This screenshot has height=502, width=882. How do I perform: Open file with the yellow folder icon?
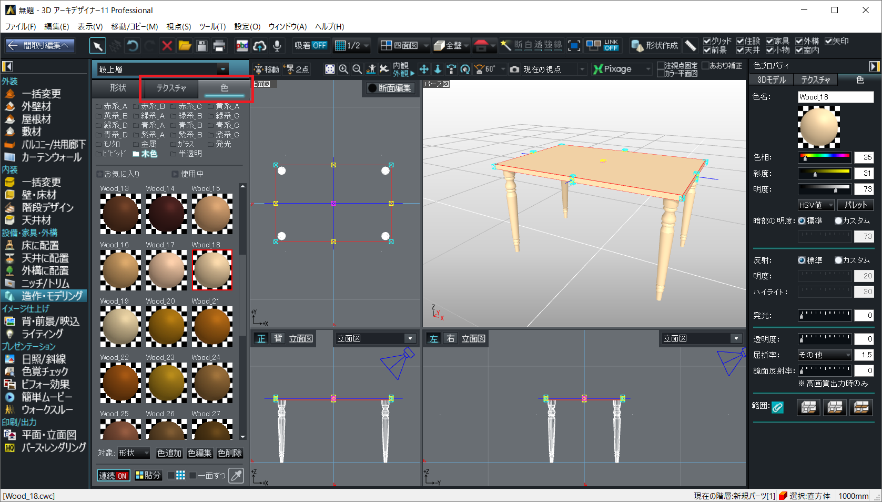185,46
